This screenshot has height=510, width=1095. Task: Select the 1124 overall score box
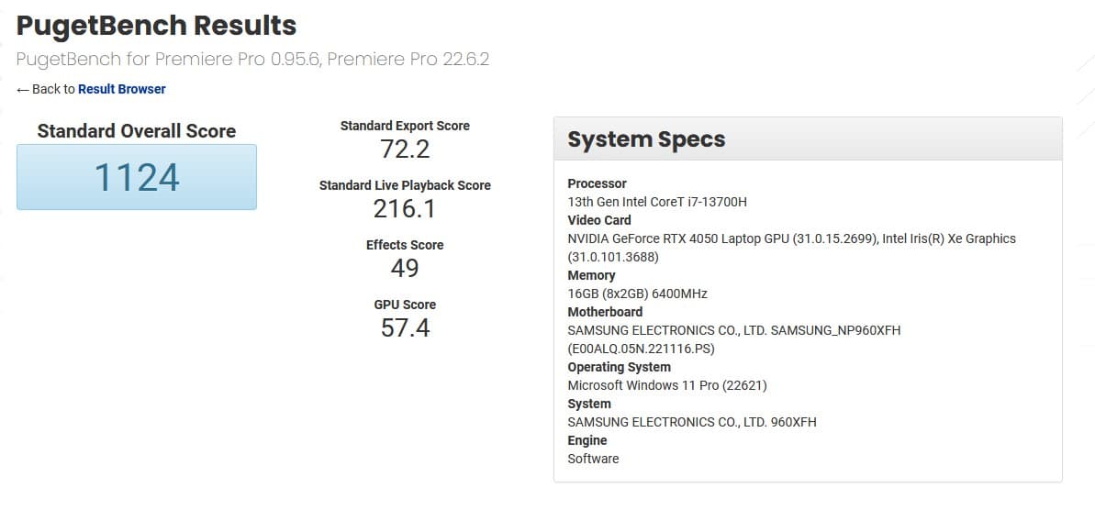(x=137, y=177)
